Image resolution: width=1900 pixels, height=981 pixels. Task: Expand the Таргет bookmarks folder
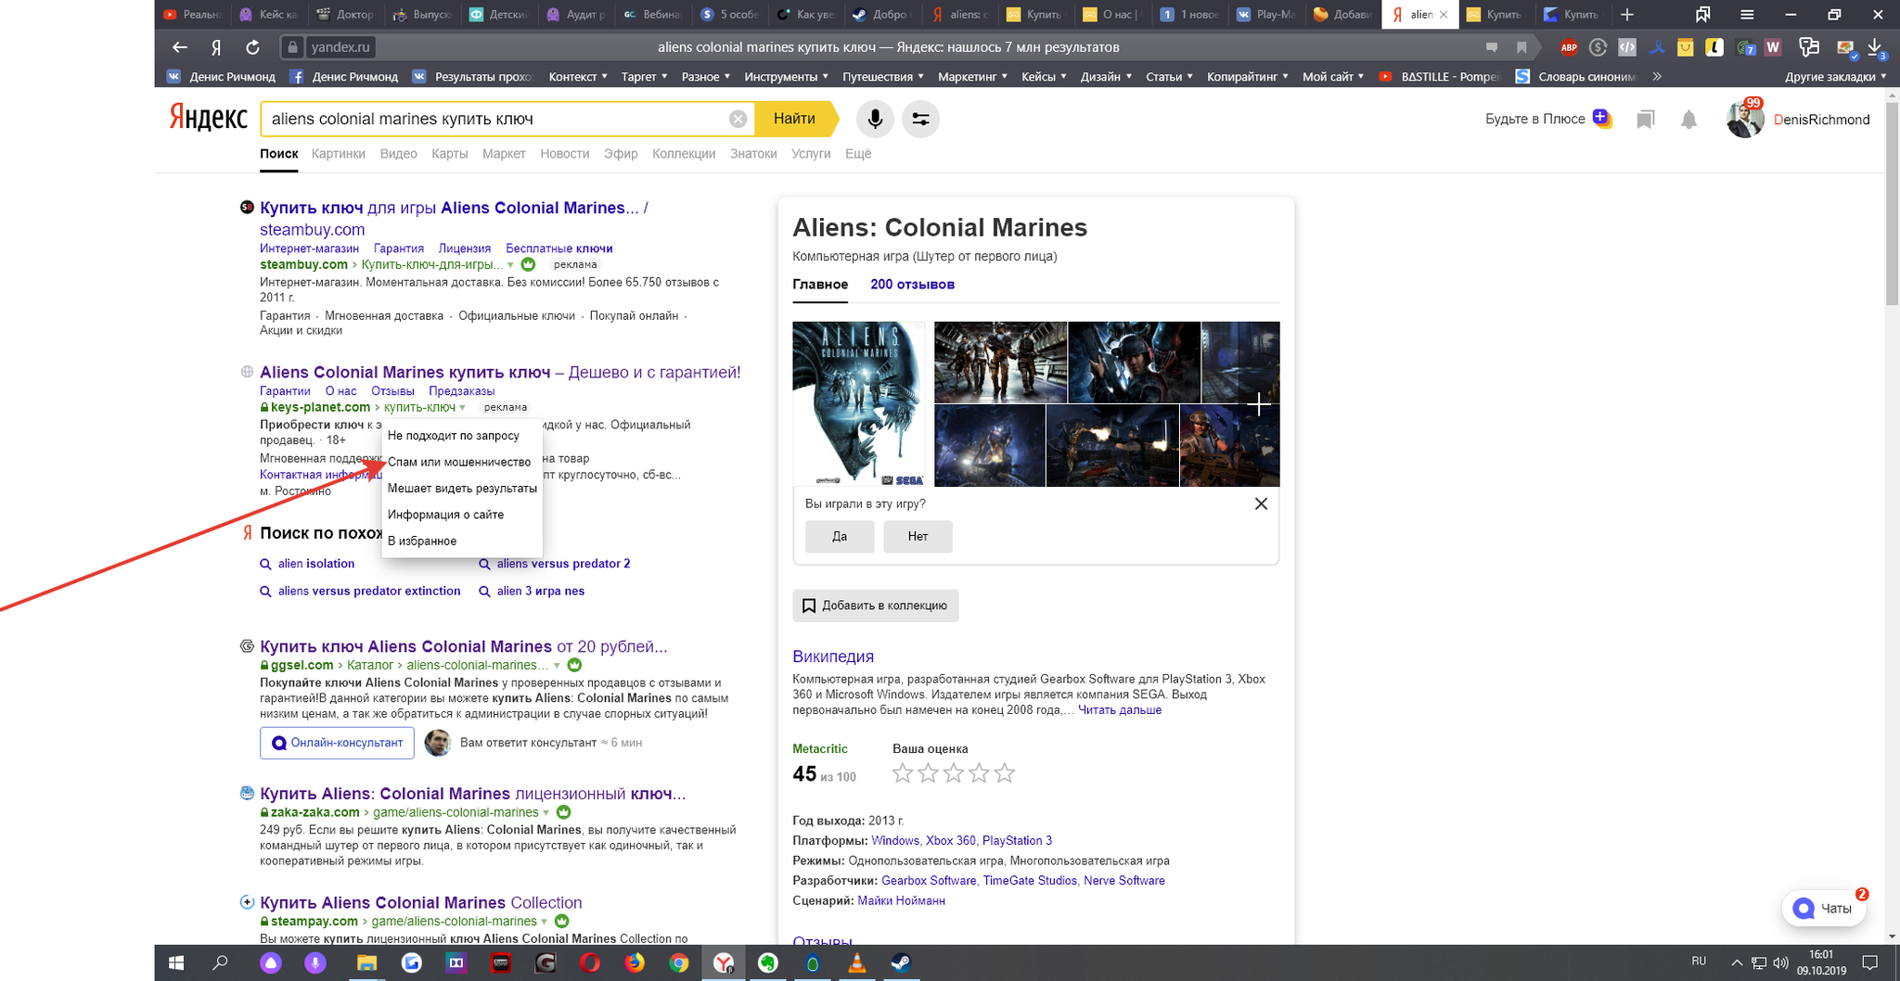[644, 77]
